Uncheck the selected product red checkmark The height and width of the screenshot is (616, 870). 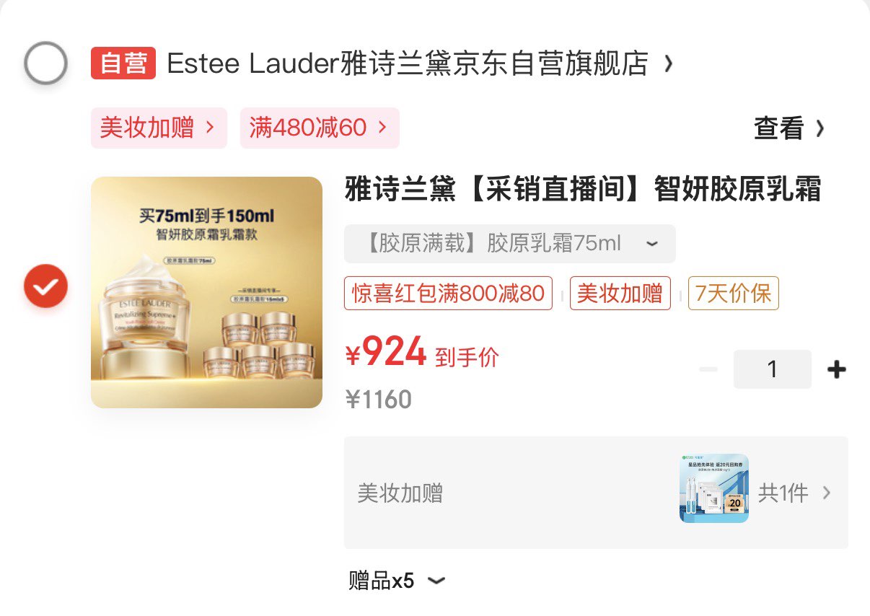pos(45,286)
